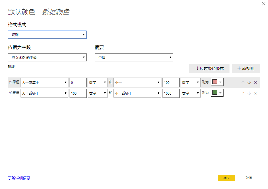Close the 默认颜色 dialog window
The width and height of the screenshot is (268, 189).
[263, 4]
